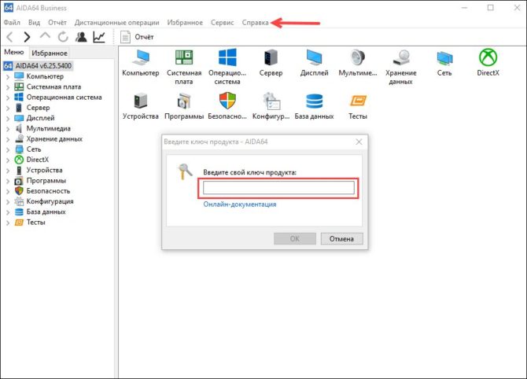Open the Конфигурация icon in main panel
This screenshot has height=379, width=527.
[x=271, y=101]
